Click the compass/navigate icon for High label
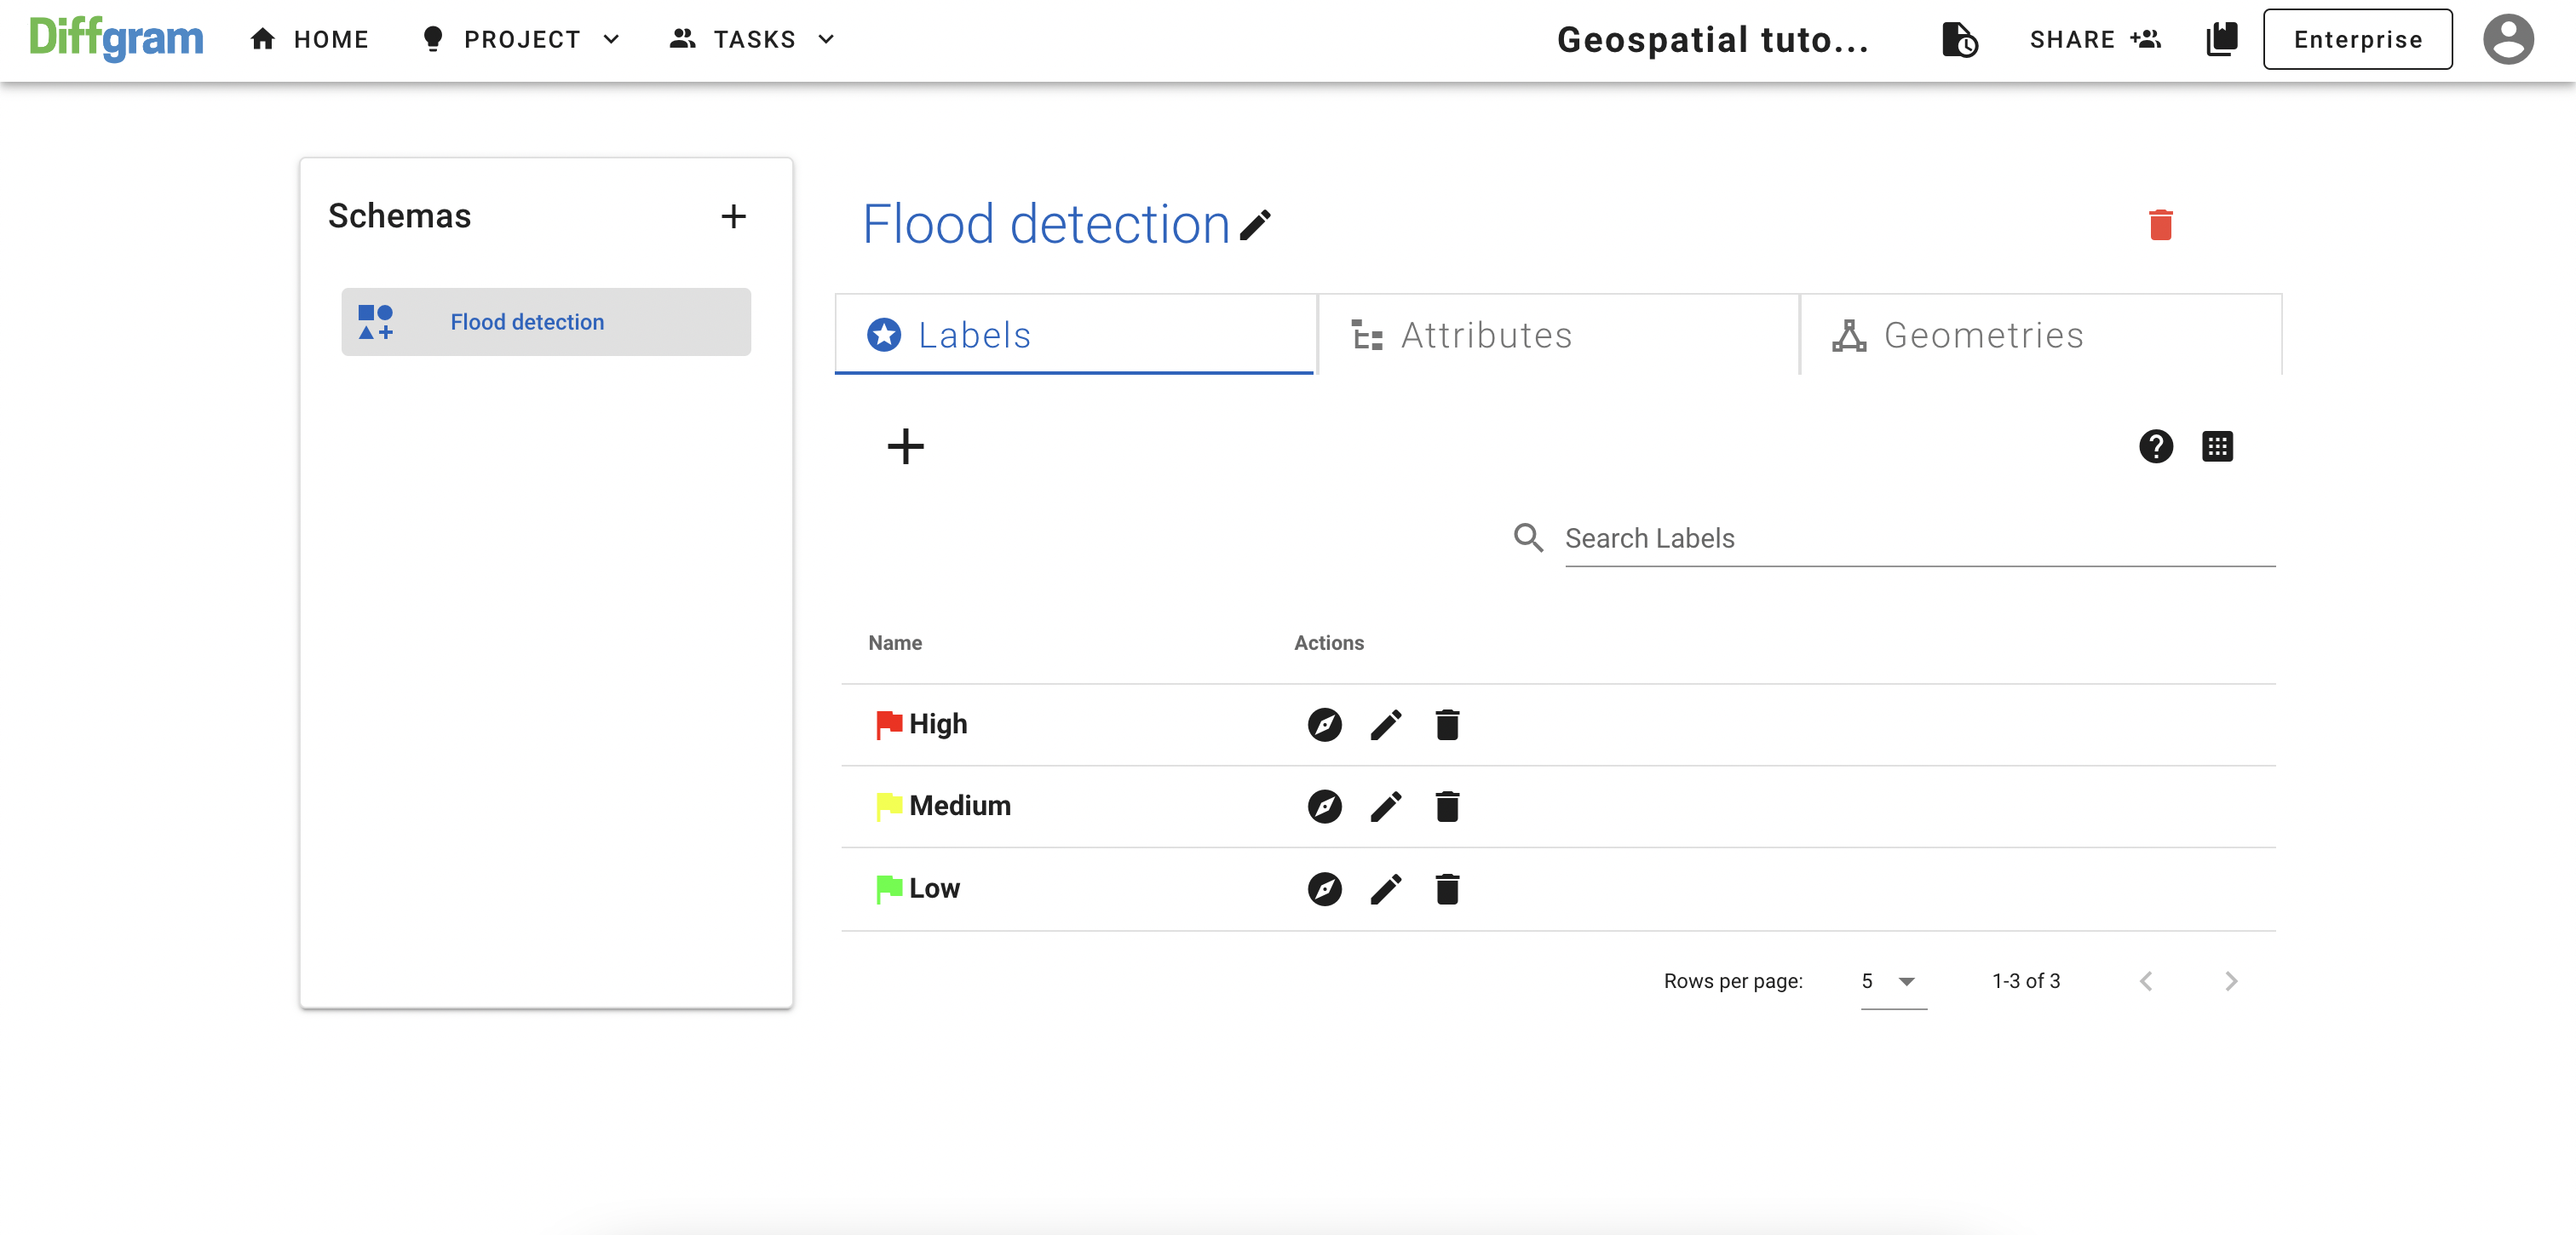This screenshot has height=1235, width=2576. 1324,722
